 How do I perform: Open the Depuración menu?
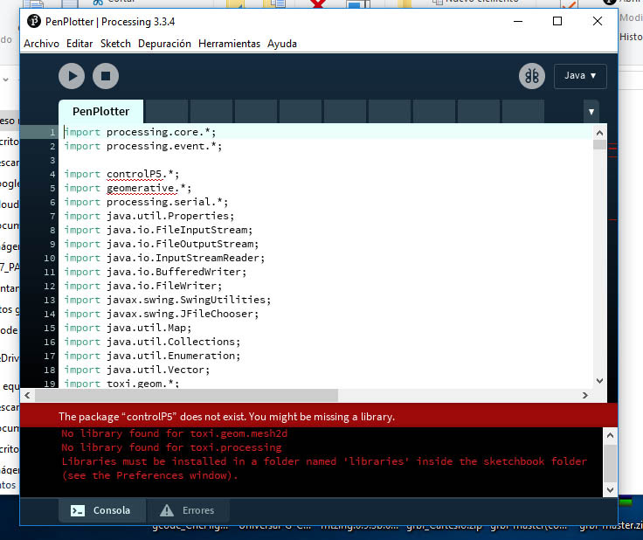pyautogui.click(x=164, y=44)
